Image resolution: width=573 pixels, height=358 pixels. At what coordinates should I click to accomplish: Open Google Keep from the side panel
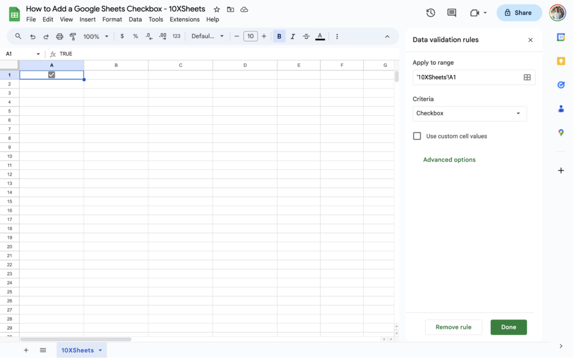point(561,61)
